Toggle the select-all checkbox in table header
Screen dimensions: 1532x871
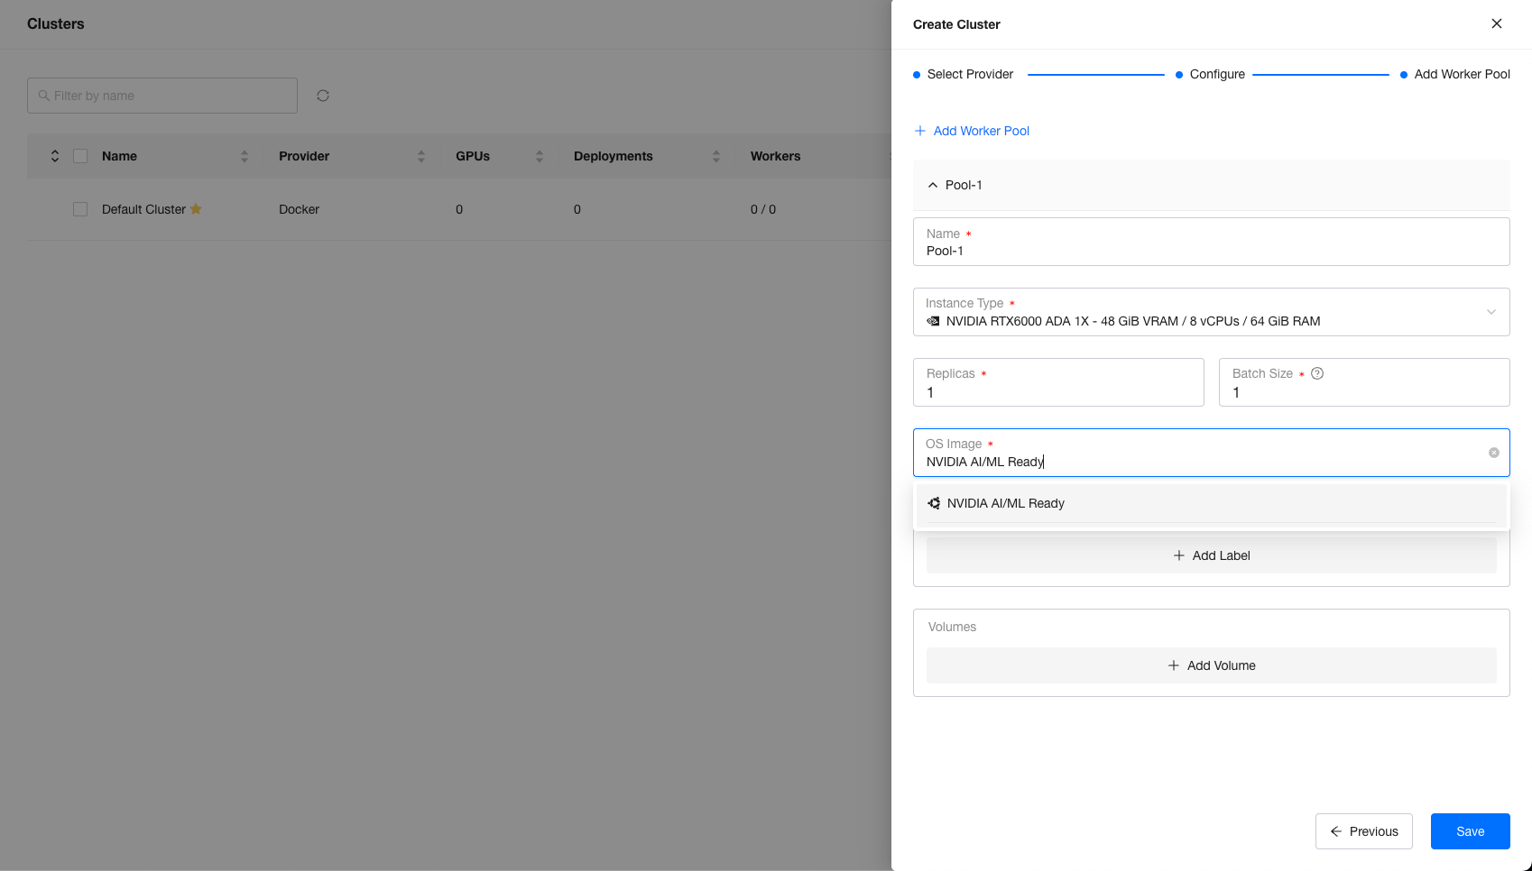point(80,156)
